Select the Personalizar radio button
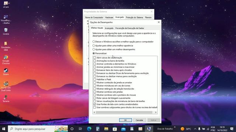 click(94, 53)
